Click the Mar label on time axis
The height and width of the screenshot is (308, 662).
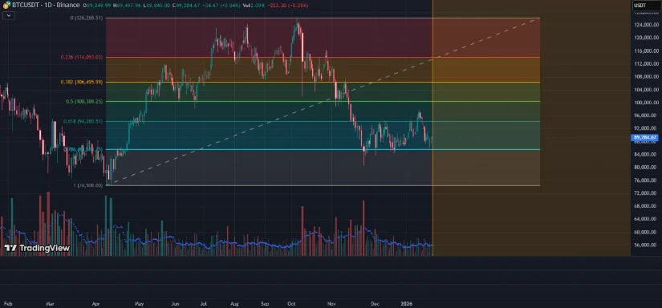[50, 303]
